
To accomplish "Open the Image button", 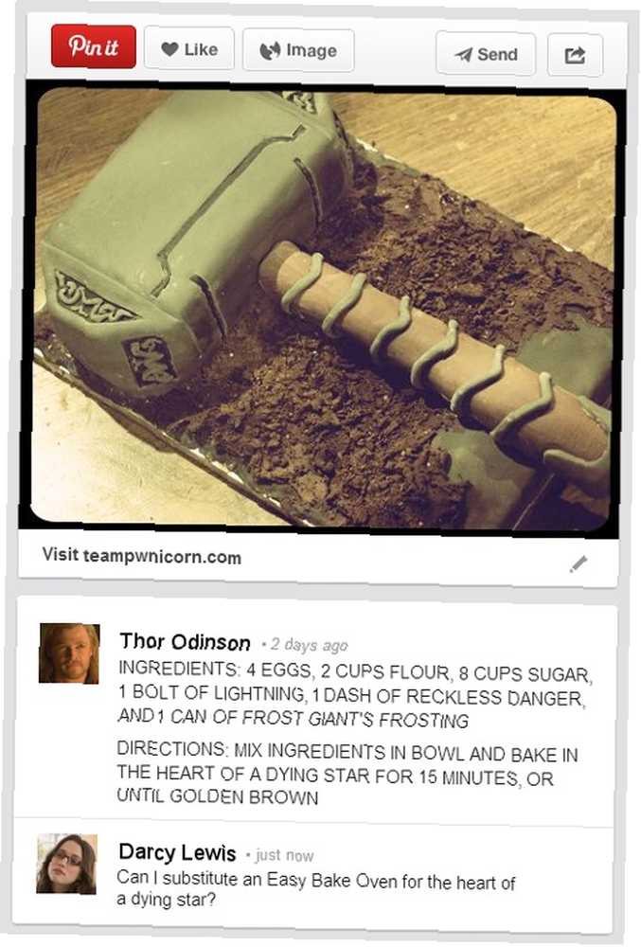I will (298, 51).
